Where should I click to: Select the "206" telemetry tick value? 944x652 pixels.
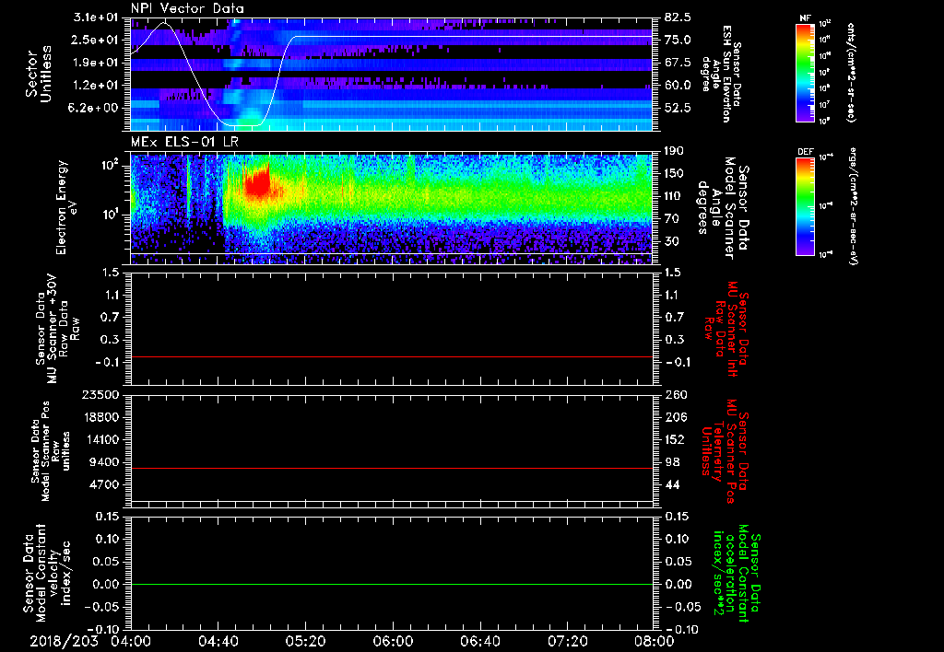tap(675, 417)
